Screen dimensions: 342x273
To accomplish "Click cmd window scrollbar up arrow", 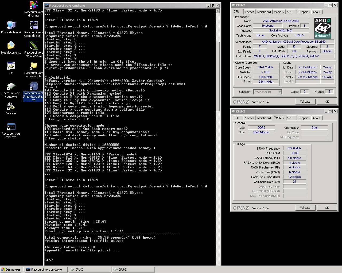I will [217, 11].
